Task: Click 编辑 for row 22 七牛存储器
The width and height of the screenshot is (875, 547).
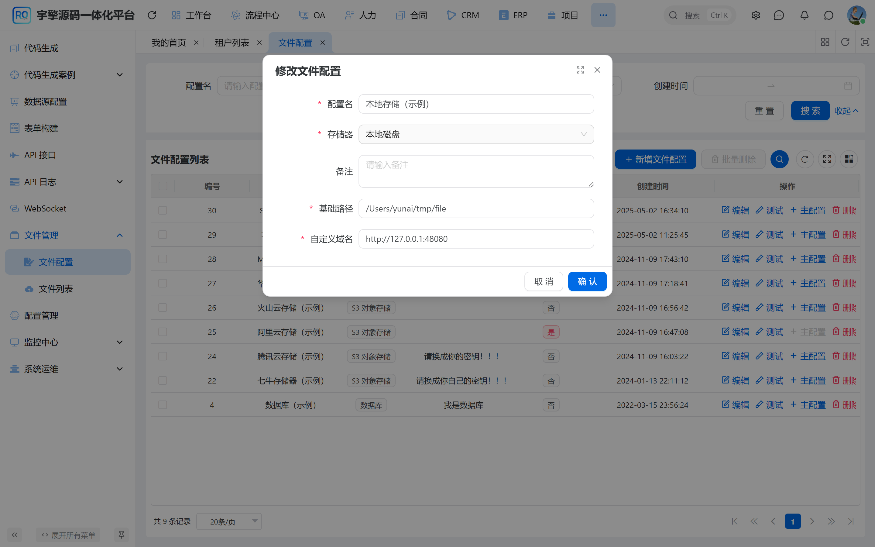Action: pos(736,380)
